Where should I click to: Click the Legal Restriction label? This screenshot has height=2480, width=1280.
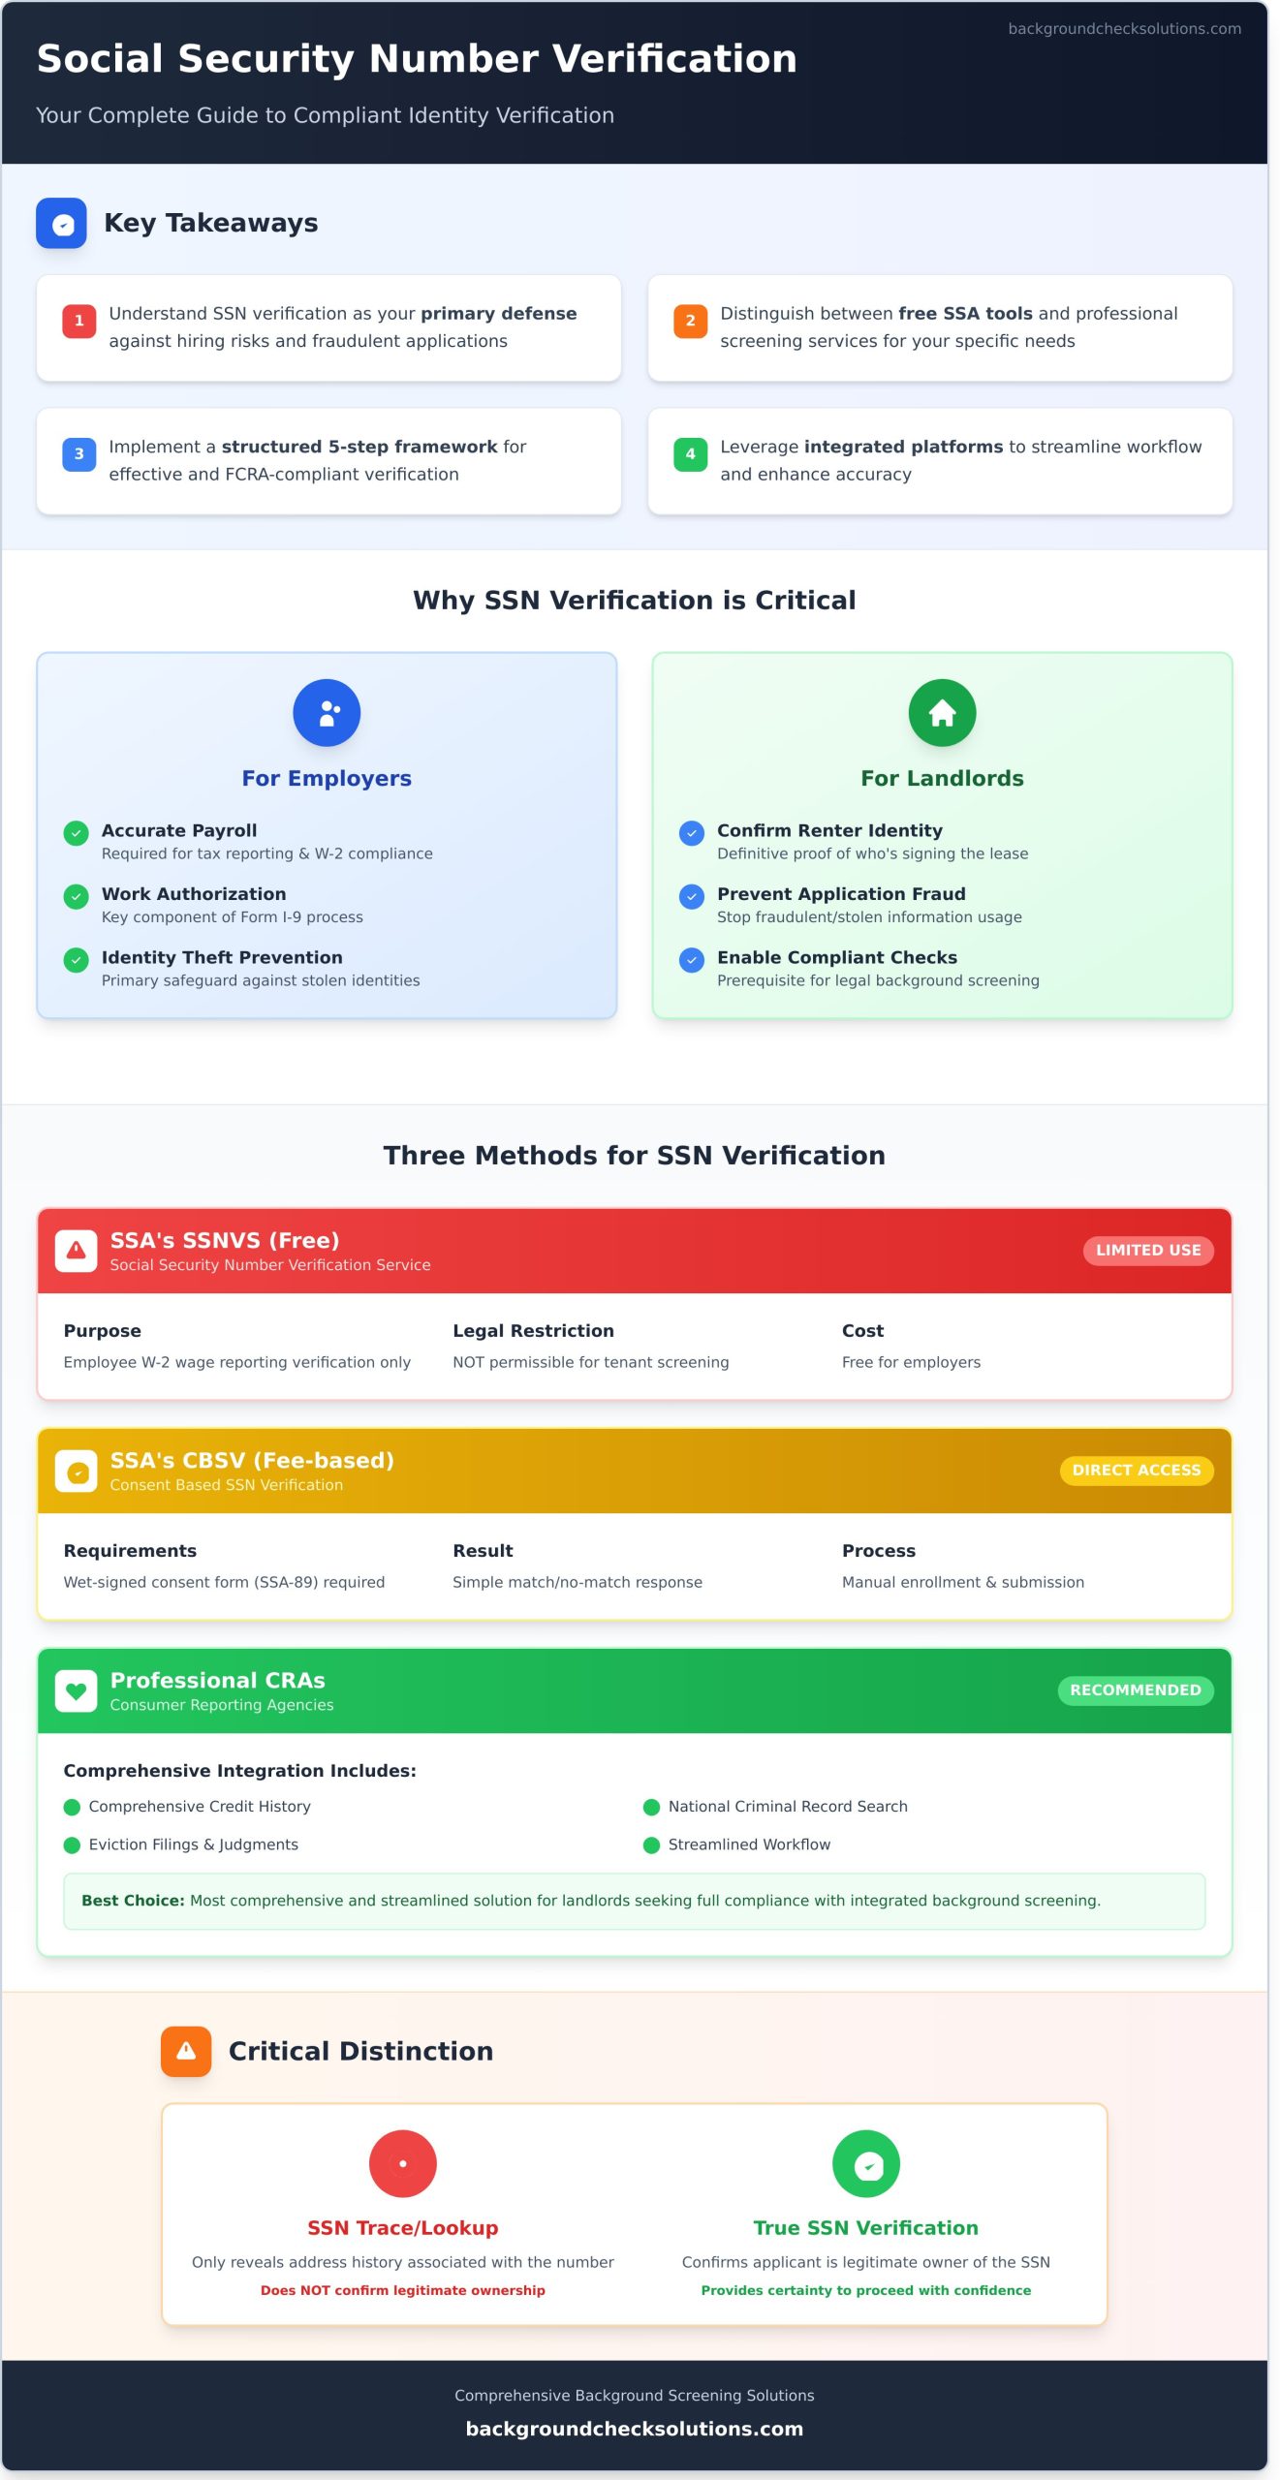coord(533,1331)
